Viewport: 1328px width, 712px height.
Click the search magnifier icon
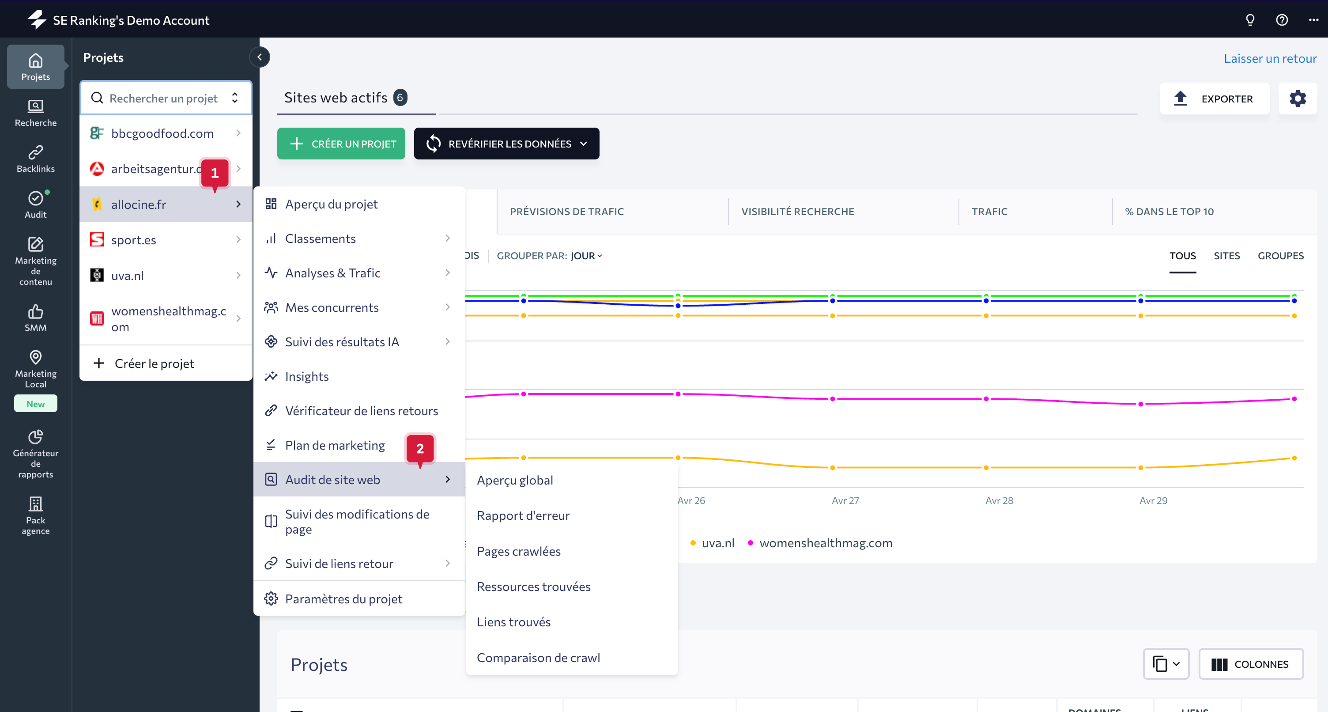97,98
